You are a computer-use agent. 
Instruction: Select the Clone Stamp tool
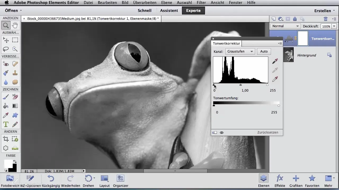pyautogui.click(x=15, y=73)
